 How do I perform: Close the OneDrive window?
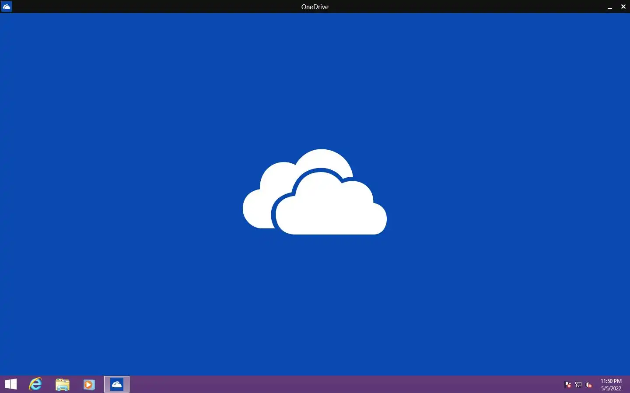[x=623, y=7]
